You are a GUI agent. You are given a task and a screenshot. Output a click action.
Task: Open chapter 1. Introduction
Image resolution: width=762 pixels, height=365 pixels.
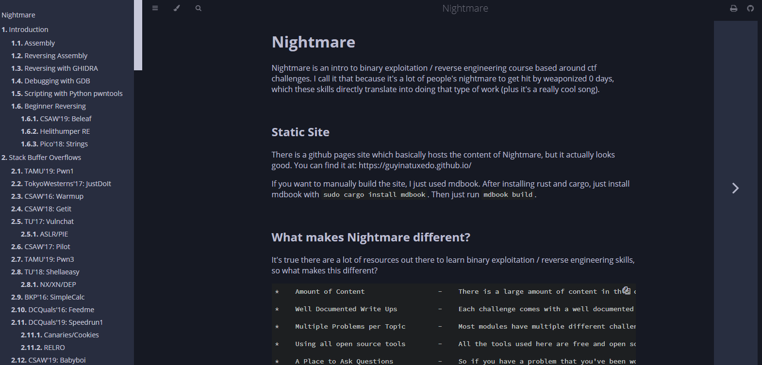point(25,30)
